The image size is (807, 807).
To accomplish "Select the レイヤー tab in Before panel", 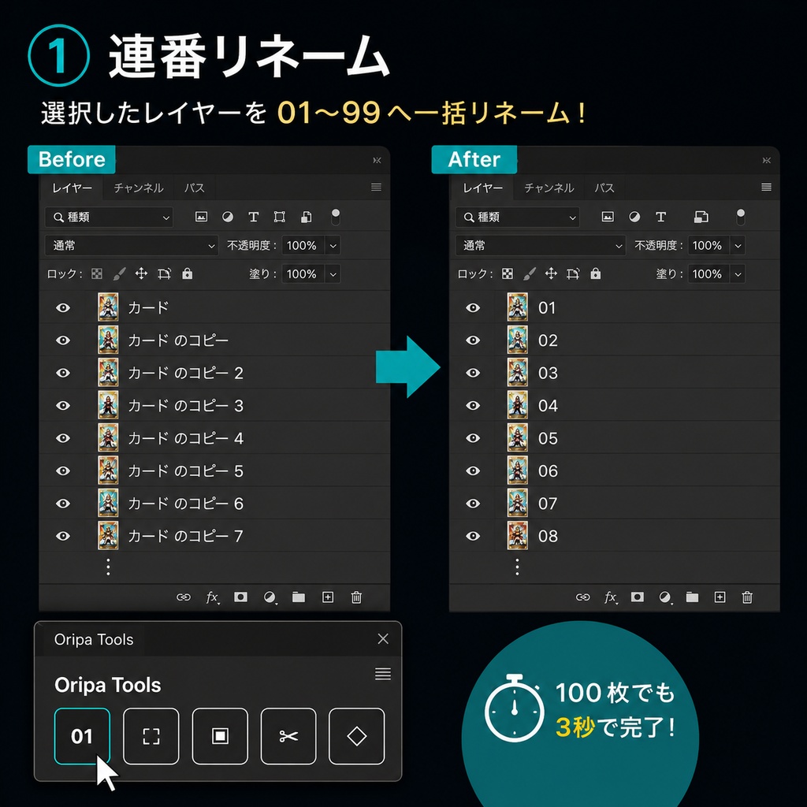I will coord(72,188).
